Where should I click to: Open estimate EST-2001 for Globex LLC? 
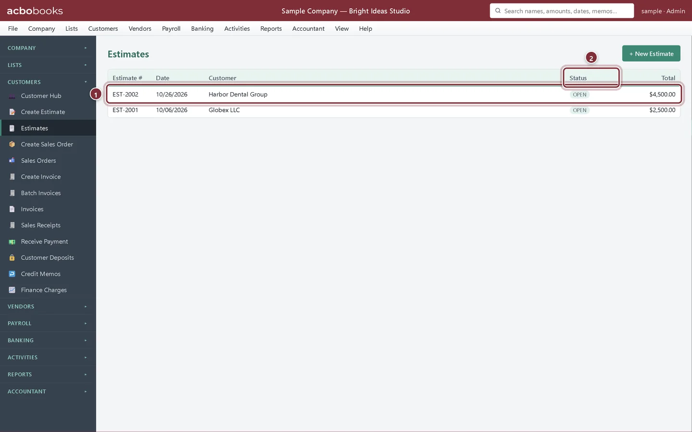(x=394, y=110)
